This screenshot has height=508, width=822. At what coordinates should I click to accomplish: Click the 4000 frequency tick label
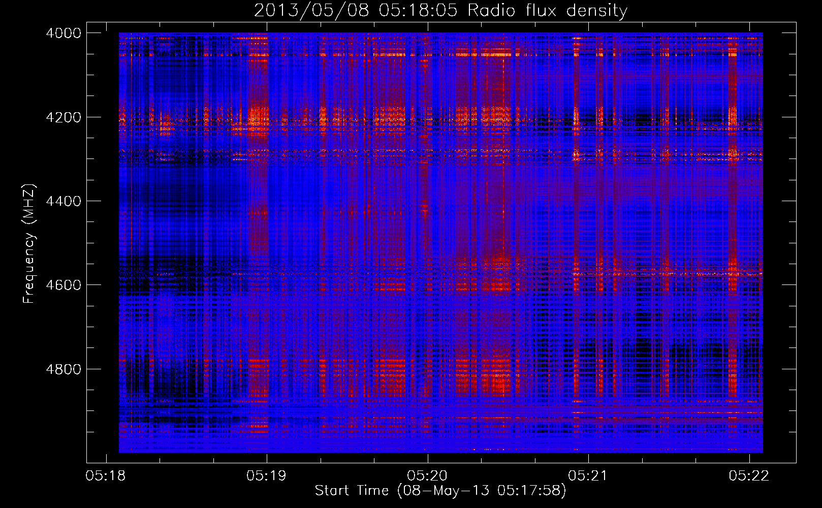pos(64,33)
